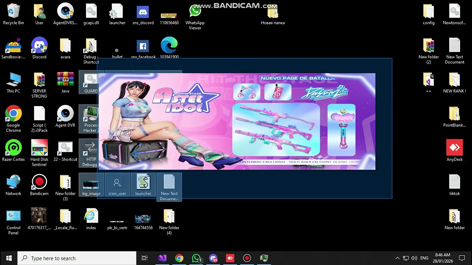Select the launcher gear-file icon next to gcapi.dll
The width and height of the screenshot is (472, 265).
(117, 15)
